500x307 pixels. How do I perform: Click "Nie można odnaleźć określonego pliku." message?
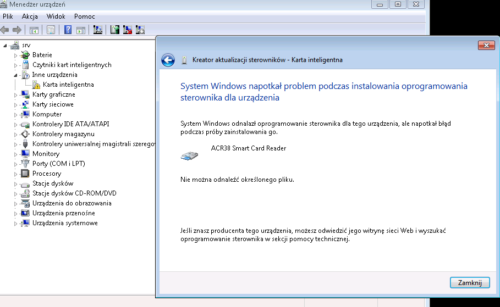click(x=237, y=180)
